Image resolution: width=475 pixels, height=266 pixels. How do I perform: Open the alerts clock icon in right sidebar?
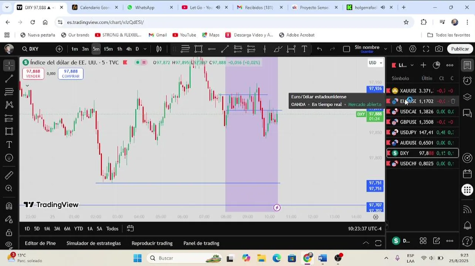click(x=467, y=81)
